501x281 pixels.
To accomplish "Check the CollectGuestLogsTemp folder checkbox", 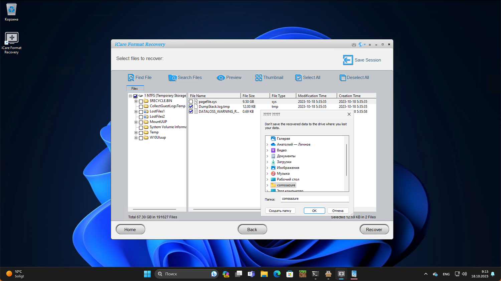I will (x=141, y=107).
